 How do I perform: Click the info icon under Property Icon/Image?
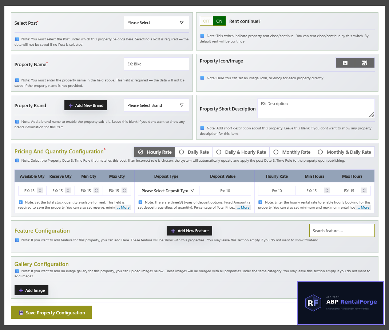[x=202, y=78]
